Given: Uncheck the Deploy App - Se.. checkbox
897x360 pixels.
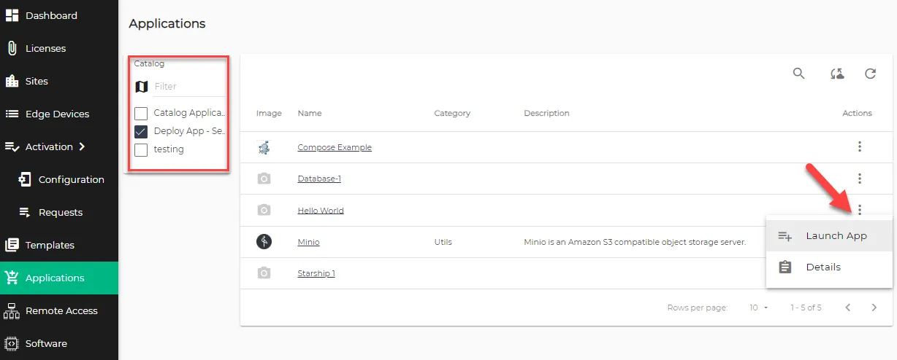Looking at the screenshot, I should pos(141,132).
